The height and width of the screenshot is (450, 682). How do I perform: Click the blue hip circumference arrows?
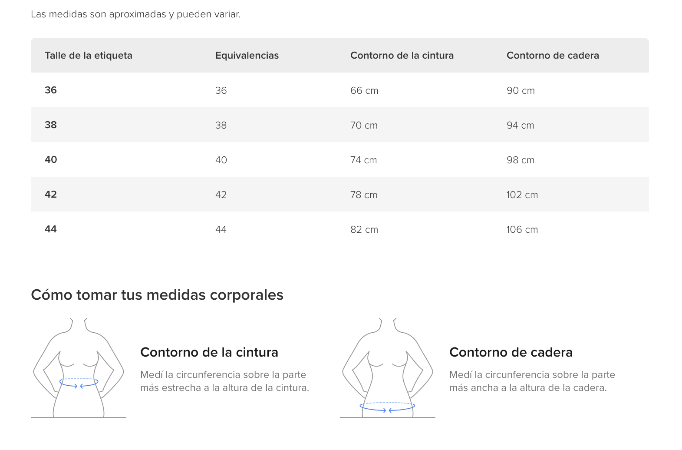click(387, 407)
